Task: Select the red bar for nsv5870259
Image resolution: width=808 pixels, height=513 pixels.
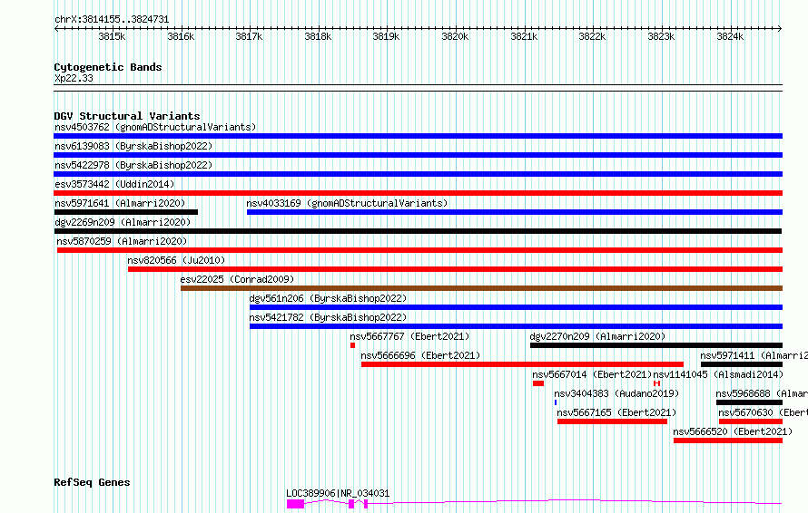Action: (419, 250)
